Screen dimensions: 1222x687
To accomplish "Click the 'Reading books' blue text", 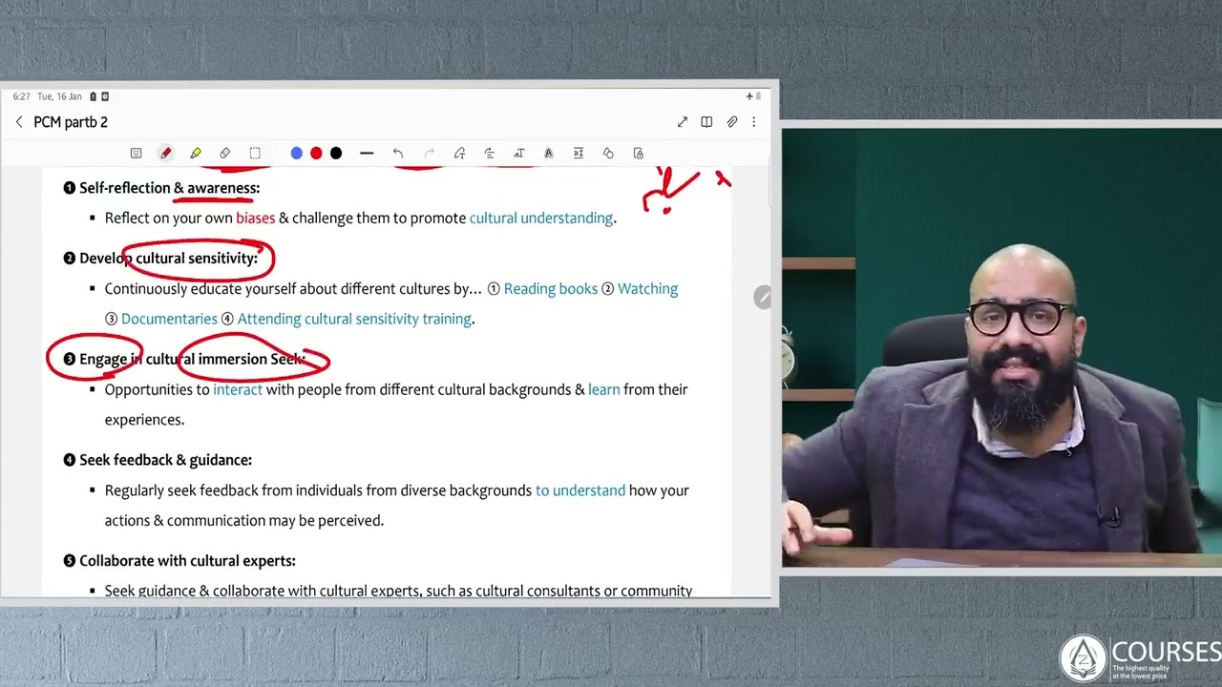I will 550,289.
